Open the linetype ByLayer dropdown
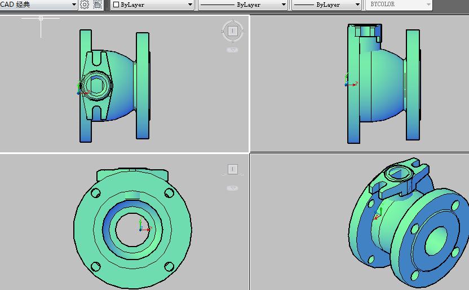The width and height of the screenshot is (469, 290). coord(242,5)
